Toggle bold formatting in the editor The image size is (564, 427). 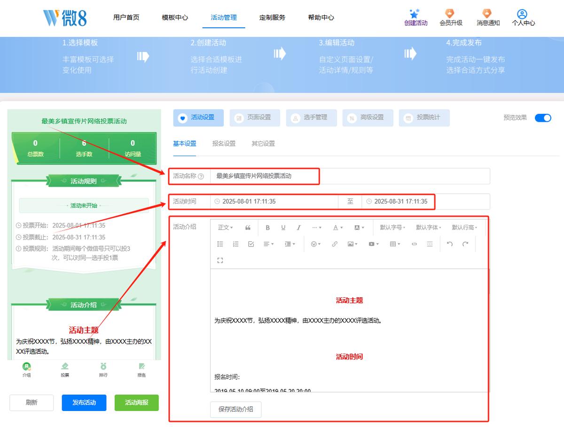[x=268, y=228]
